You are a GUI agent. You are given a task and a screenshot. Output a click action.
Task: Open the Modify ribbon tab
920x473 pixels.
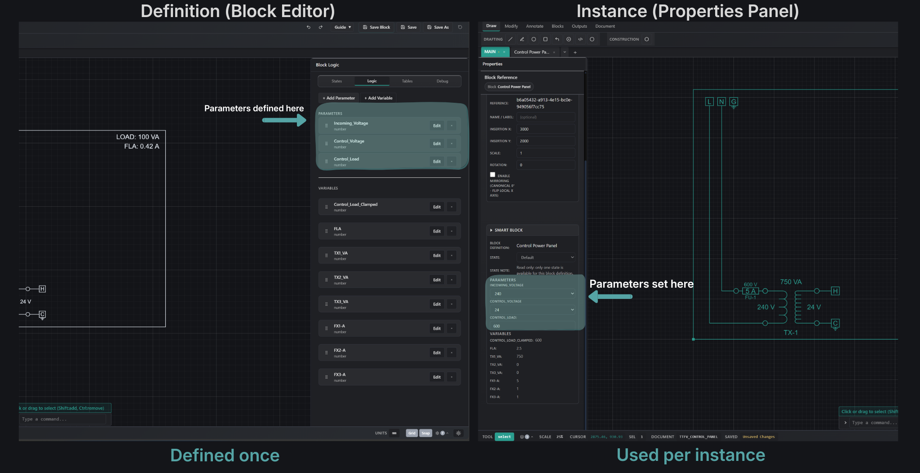tap(511, 26)
